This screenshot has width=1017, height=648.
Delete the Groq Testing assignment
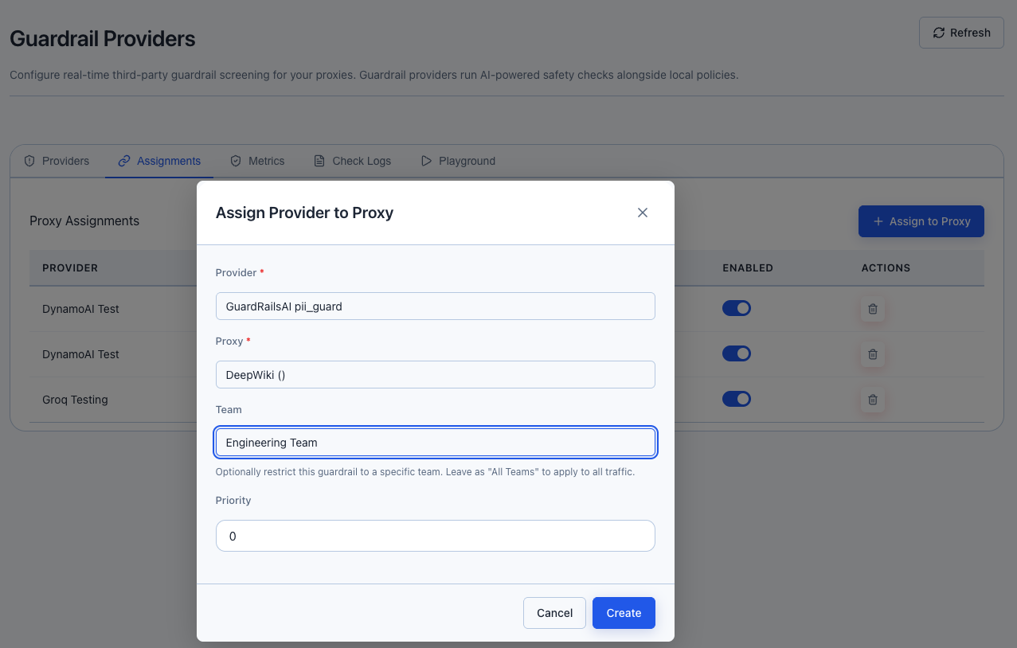click(872, 400)
